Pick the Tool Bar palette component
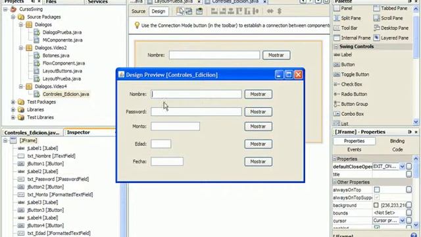 (x=345, y=28)
